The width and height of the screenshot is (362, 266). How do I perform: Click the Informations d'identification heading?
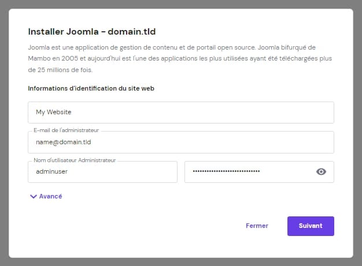(91, 88)
